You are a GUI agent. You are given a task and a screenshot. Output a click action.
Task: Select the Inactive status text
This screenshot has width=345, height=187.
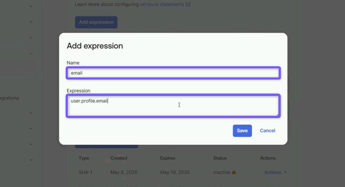click(221, 172)
